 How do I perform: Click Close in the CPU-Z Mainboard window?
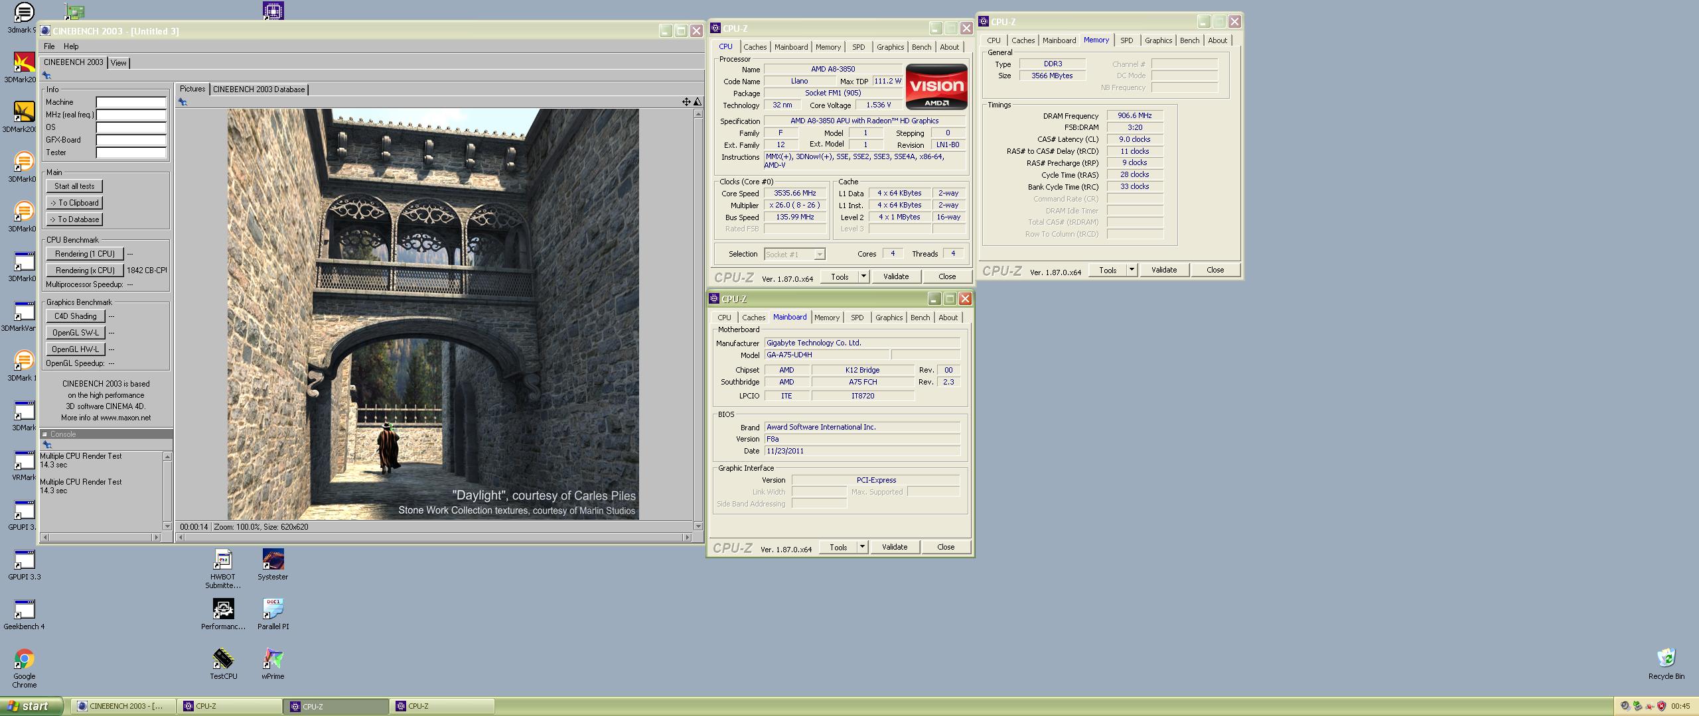click(x=946, y=547)
